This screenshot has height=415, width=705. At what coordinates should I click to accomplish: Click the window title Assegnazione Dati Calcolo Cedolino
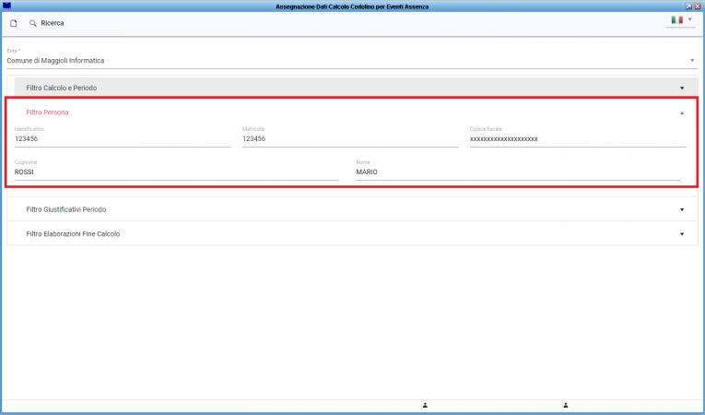point(352,6)
